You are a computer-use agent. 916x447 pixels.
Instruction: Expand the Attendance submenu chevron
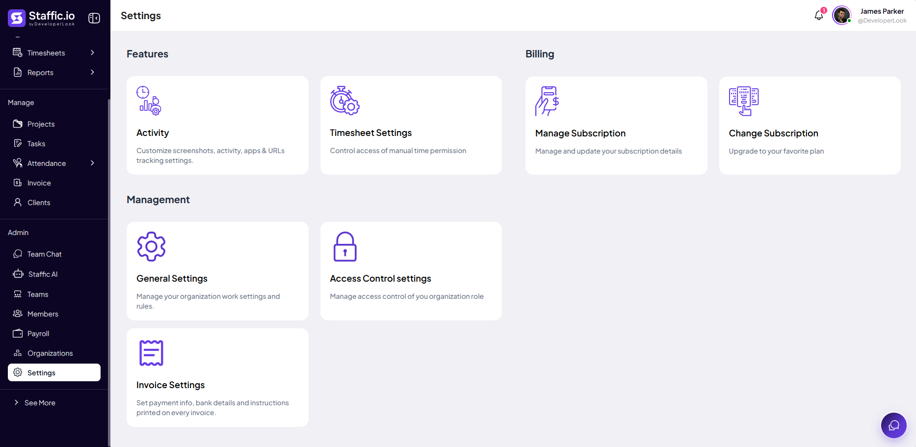click(x=92, y=163)
